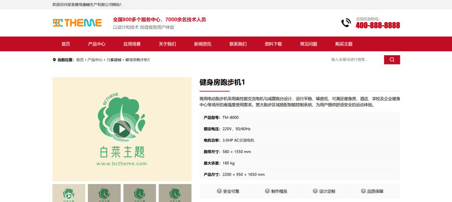Screen dimensions: 452x202
Task: Open the 产品中心 navigation menu item
Action: tap(97, 44)
